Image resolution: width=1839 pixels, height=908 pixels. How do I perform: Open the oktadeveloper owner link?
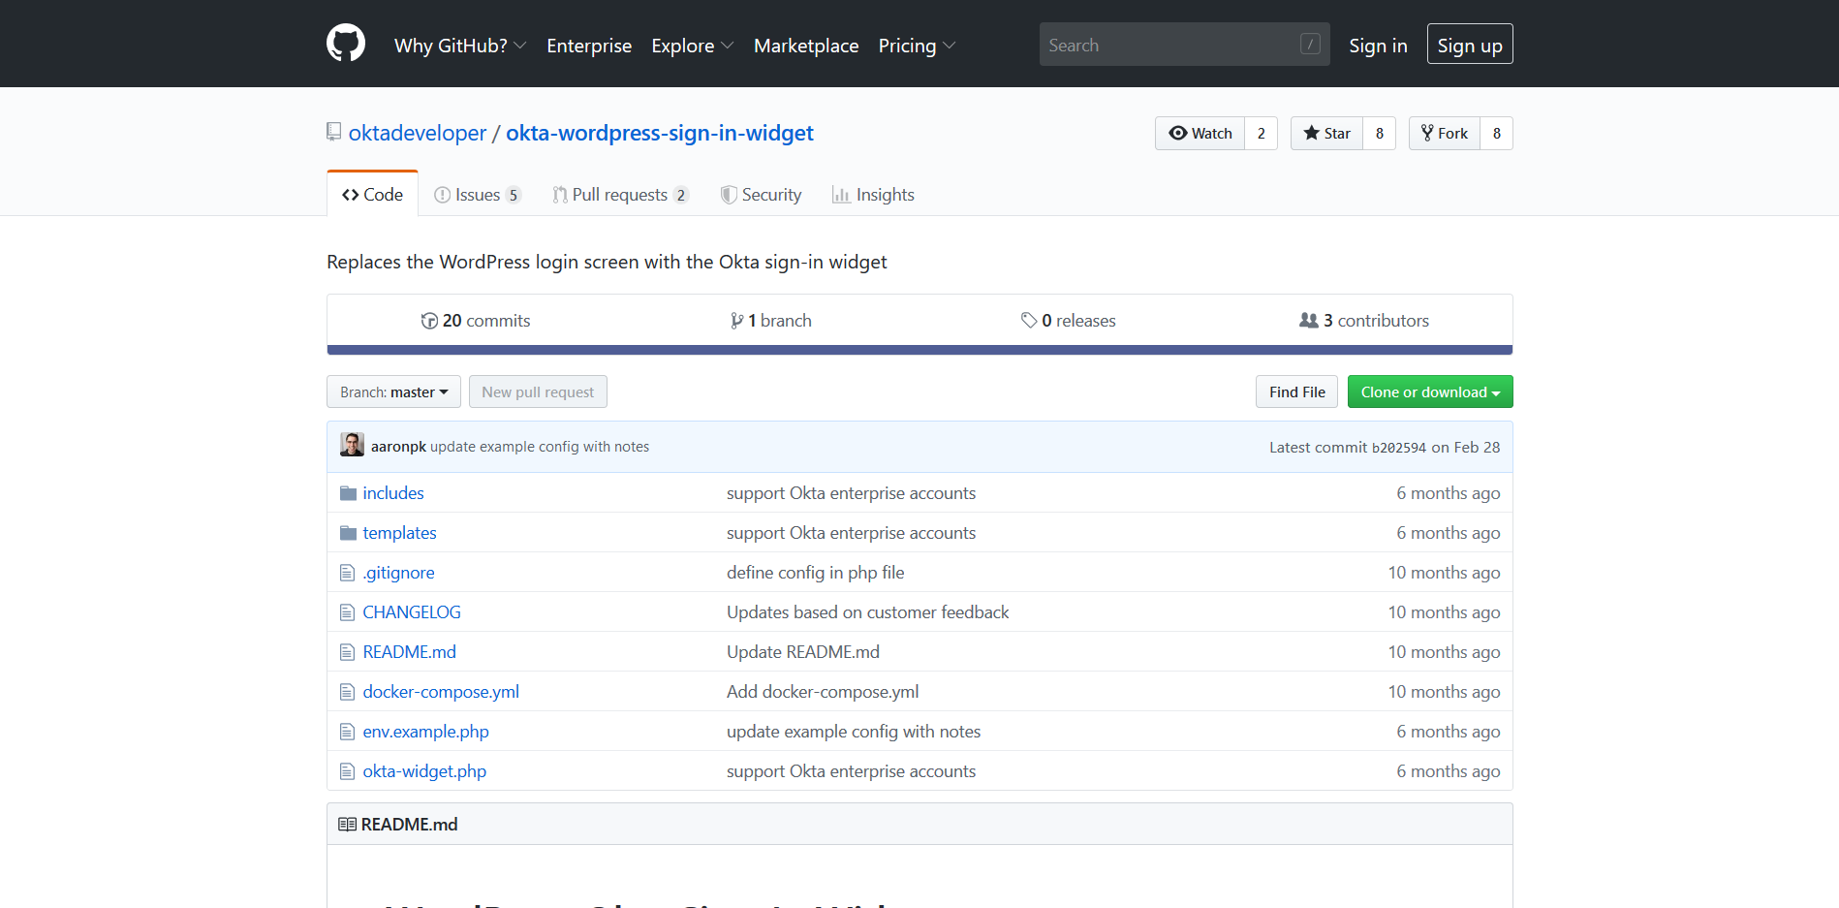[418, 133]
